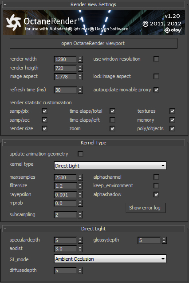Click the render width input field
This screenshot has height=283, width=189.
click(65, 59)
